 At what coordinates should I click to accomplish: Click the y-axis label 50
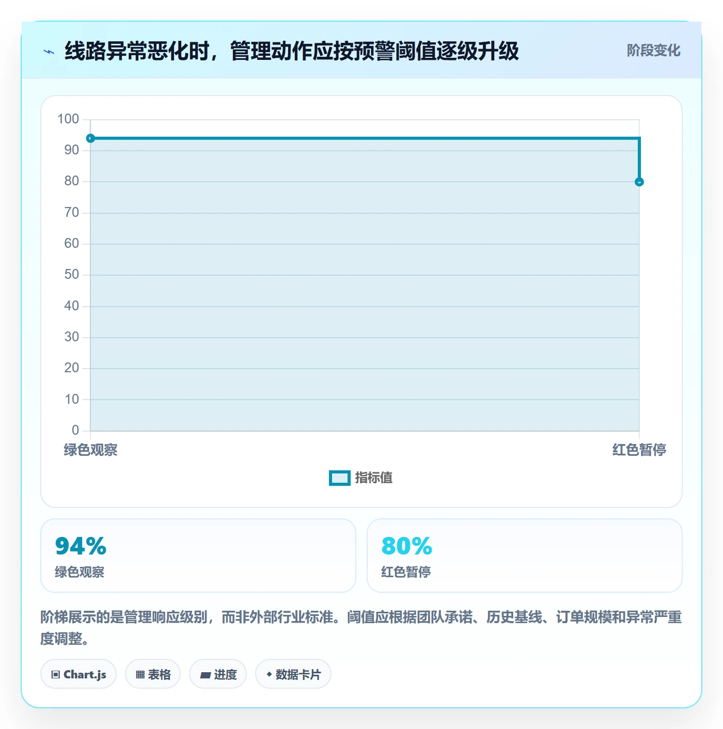(72, 275)
